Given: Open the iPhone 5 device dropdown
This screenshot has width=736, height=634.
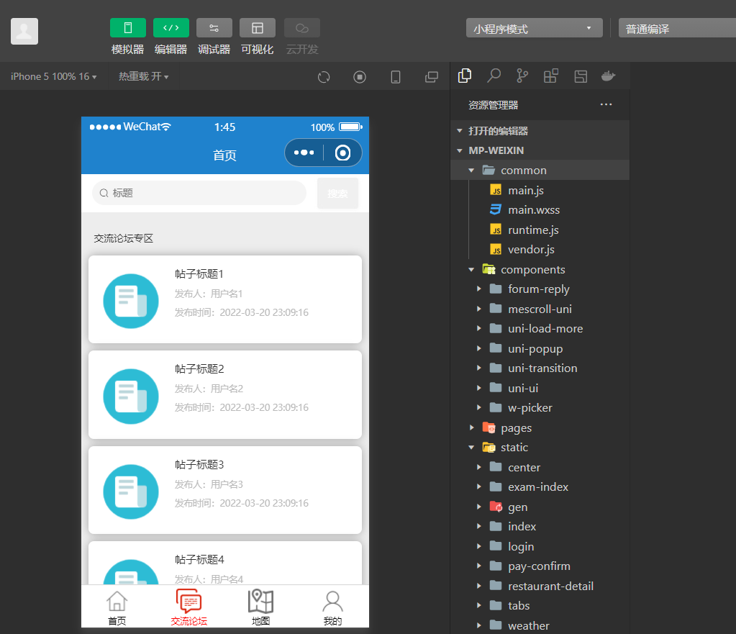Looking at the screenshot, I should pos(53,76).
